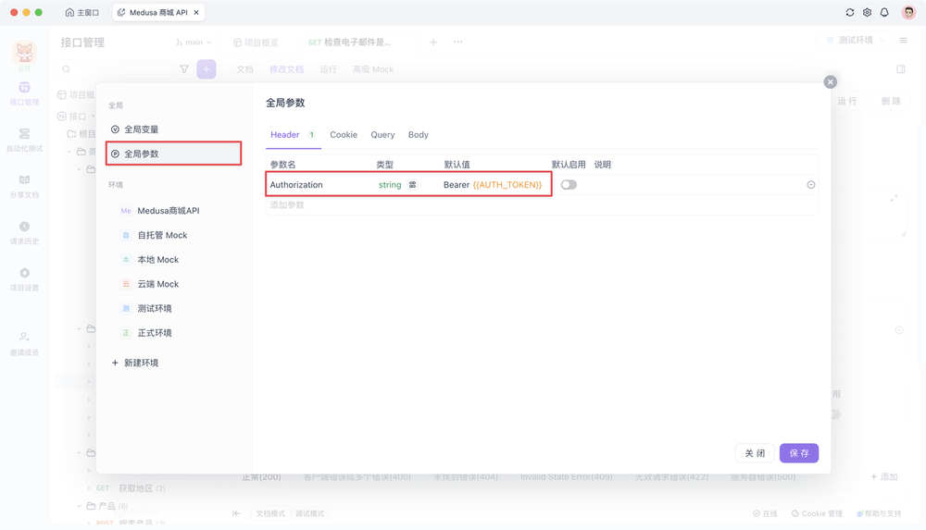Select 测试环境 in environment list

pyautogui.click(x=155, y=309)
